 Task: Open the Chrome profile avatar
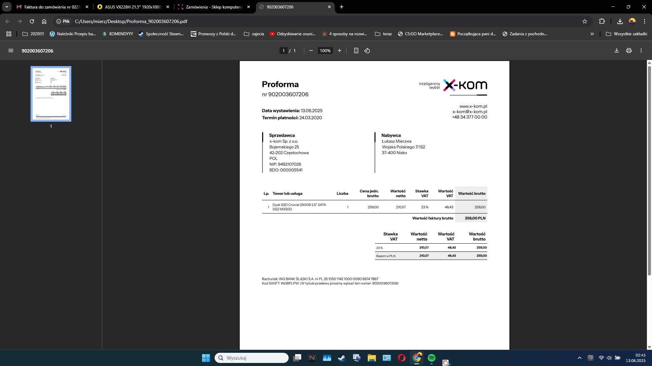click(x=632, y=21)
